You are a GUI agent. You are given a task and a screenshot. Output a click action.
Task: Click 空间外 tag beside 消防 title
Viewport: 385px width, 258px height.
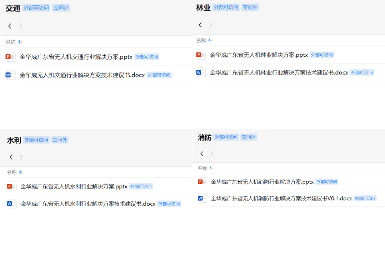249,137
